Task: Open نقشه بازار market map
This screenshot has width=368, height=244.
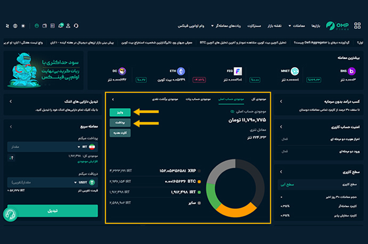Action: 274,26
